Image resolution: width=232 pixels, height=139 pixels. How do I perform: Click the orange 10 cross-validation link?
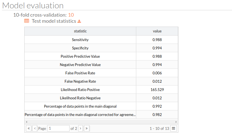coord(71,15)
